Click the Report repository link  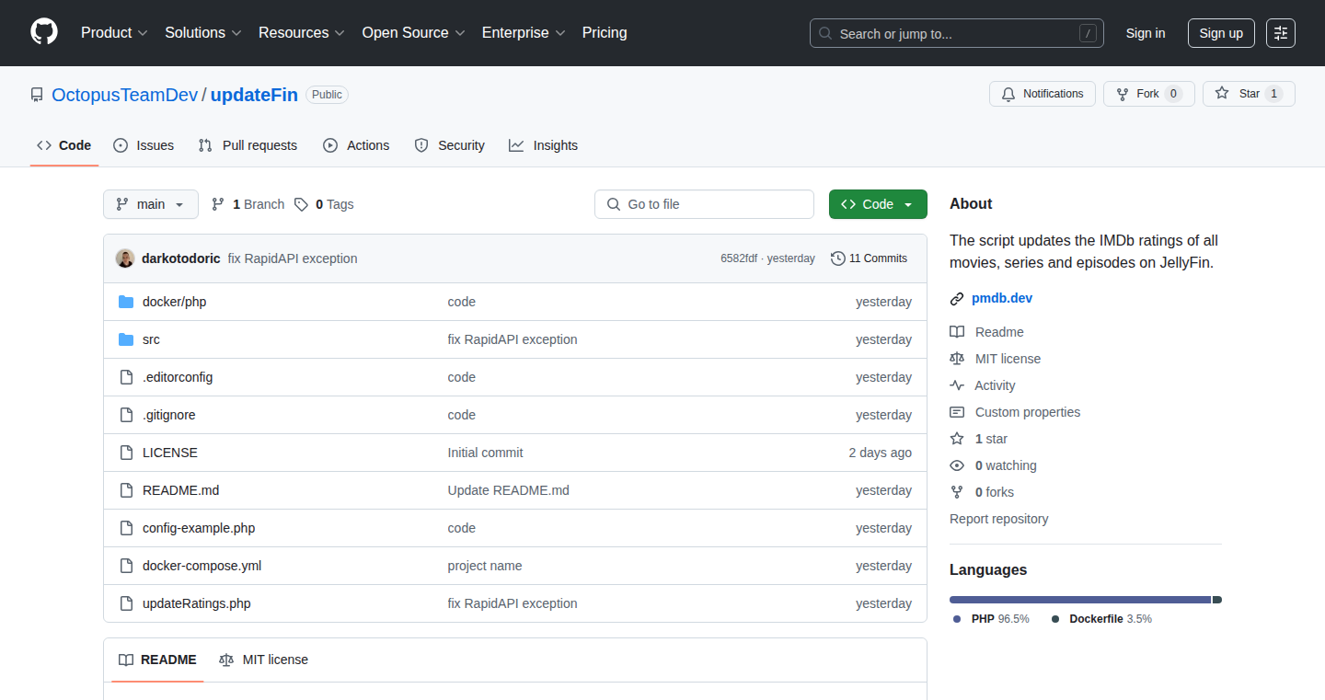click(x=998, y=519)
